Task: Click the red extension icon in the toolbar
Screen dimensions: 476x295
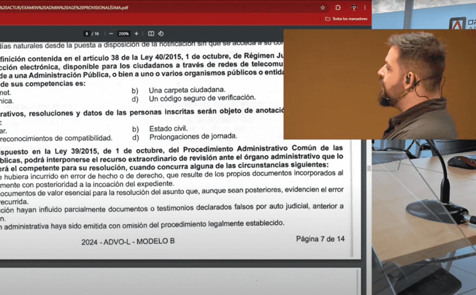Action: (354, 7)
